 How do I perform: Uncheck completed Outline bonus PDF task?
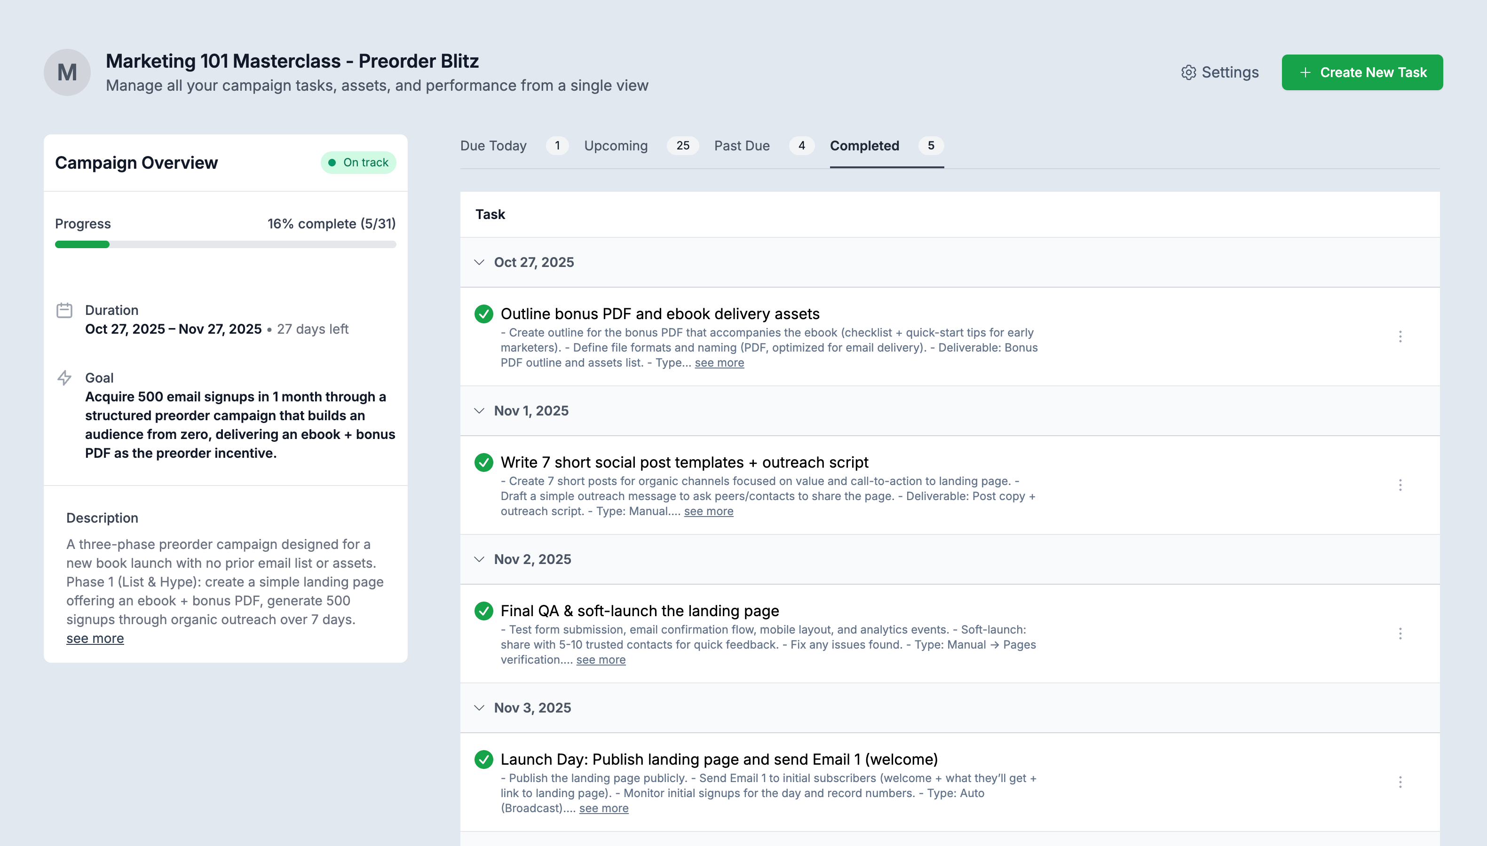pyautogui.click(x=483, y=314)
